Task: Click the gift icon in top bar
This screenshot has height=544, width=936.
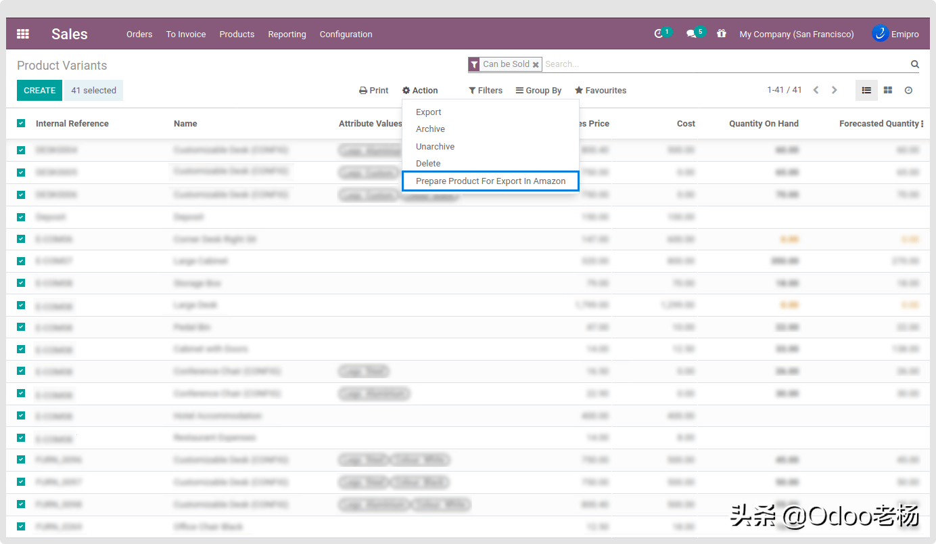Action: pos(722,34)
